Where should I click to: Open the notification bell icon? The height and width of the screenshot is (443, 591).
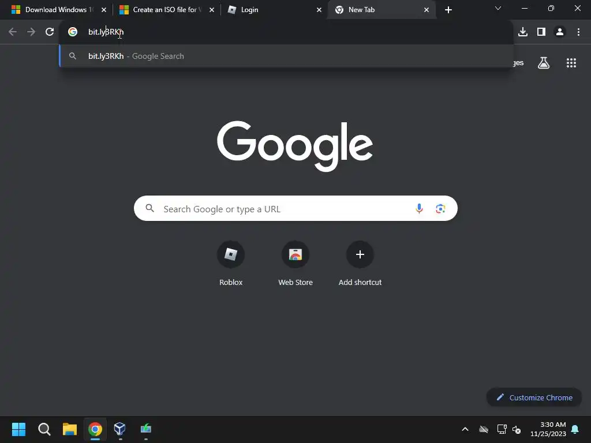click(575, 429)
